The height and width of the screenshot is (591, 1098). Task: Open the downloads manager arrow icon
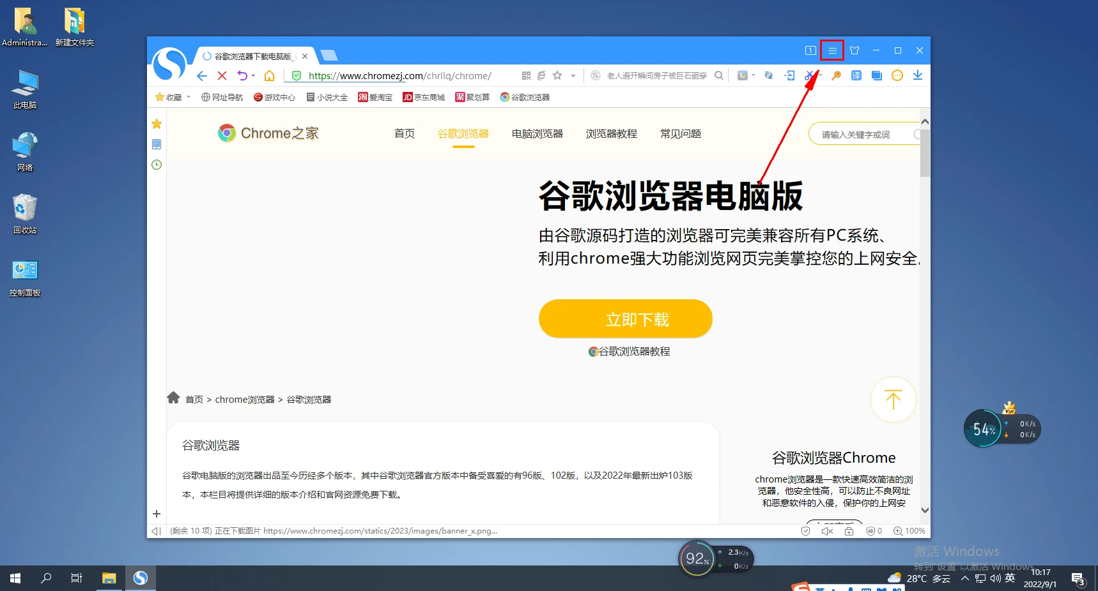918,75
